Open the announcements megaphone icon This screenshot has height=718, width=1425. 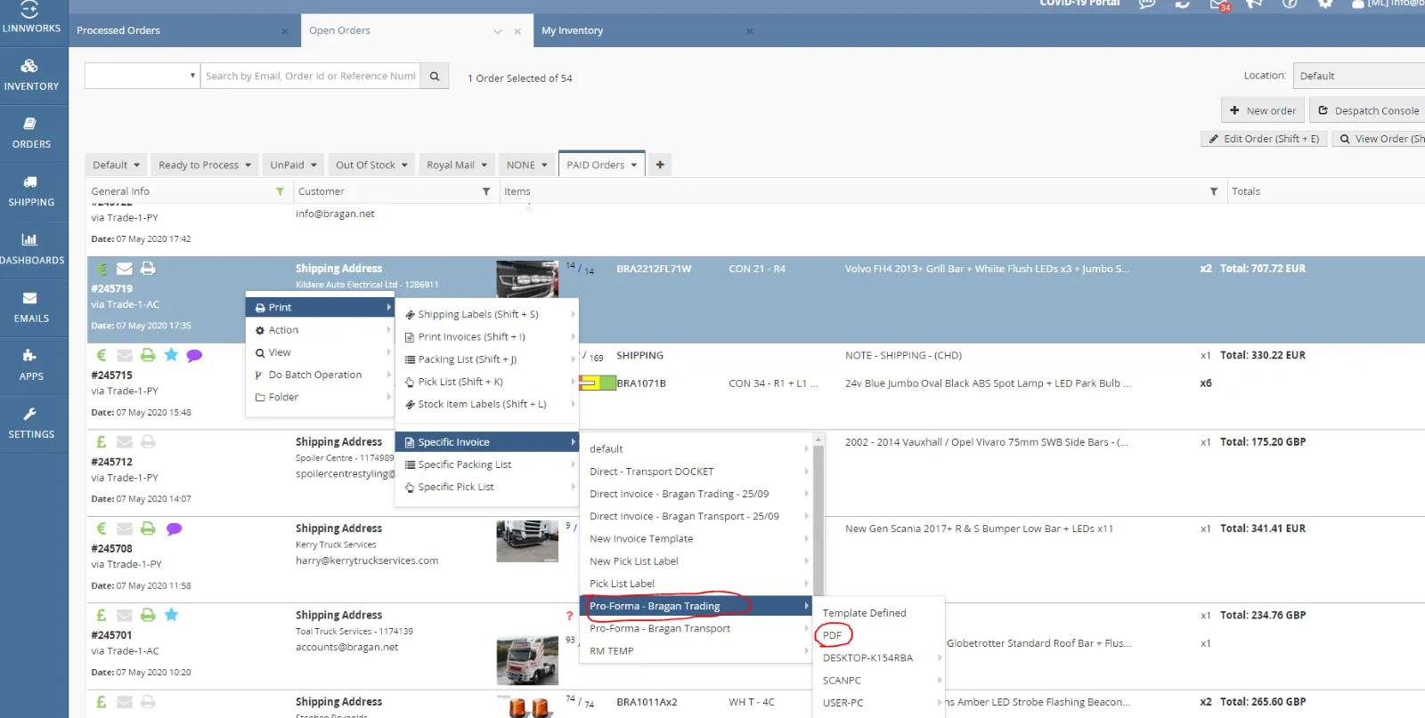1254,4
